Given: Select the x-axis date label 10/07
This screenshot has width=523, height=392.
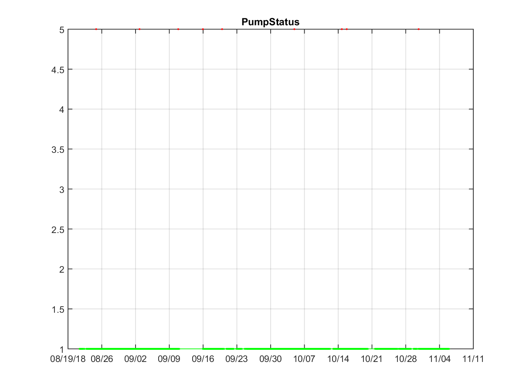Looking at the screenshot, I should [304, 359].
